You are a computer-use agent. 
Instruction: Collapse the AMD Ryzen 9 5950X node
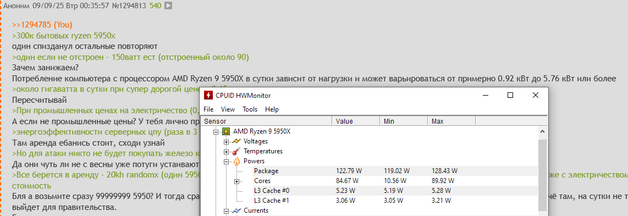pos(216,131)
